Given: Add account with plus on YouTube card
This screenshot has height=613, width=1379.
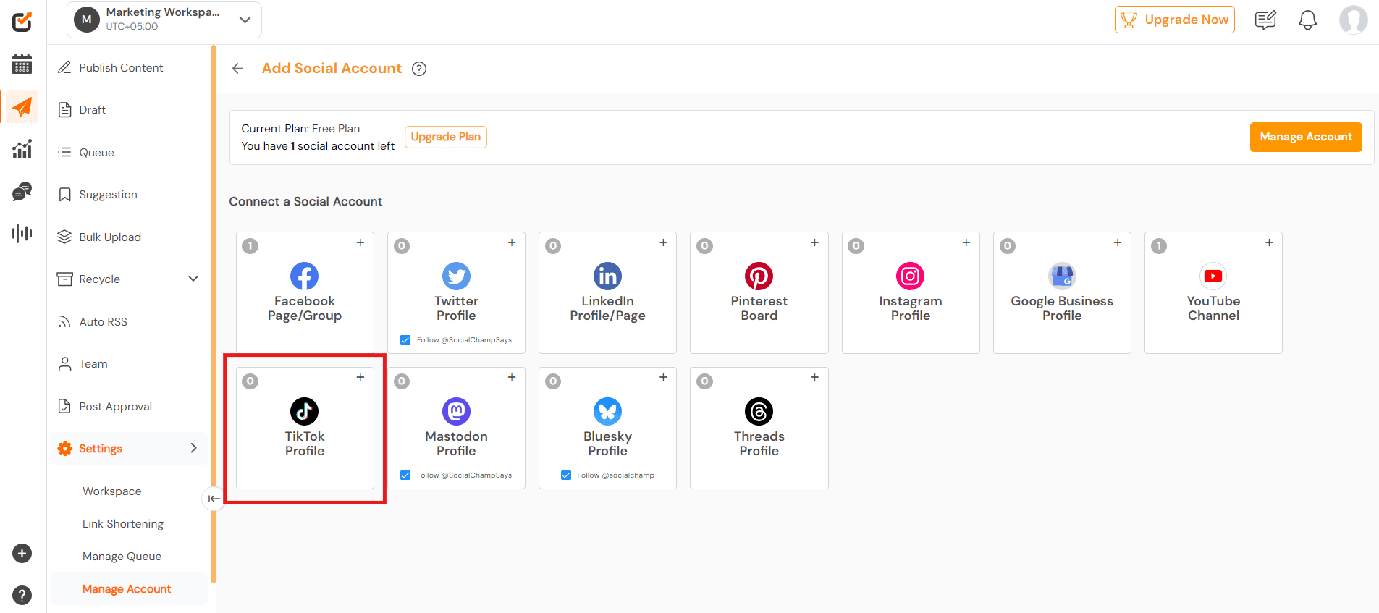Looking at the screenshot, I should pyautogui.click(x=1269, y=242).
